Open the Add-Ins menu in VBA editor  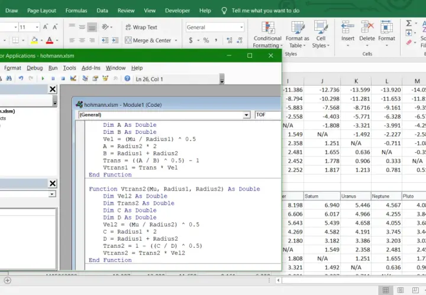[91, 68]
